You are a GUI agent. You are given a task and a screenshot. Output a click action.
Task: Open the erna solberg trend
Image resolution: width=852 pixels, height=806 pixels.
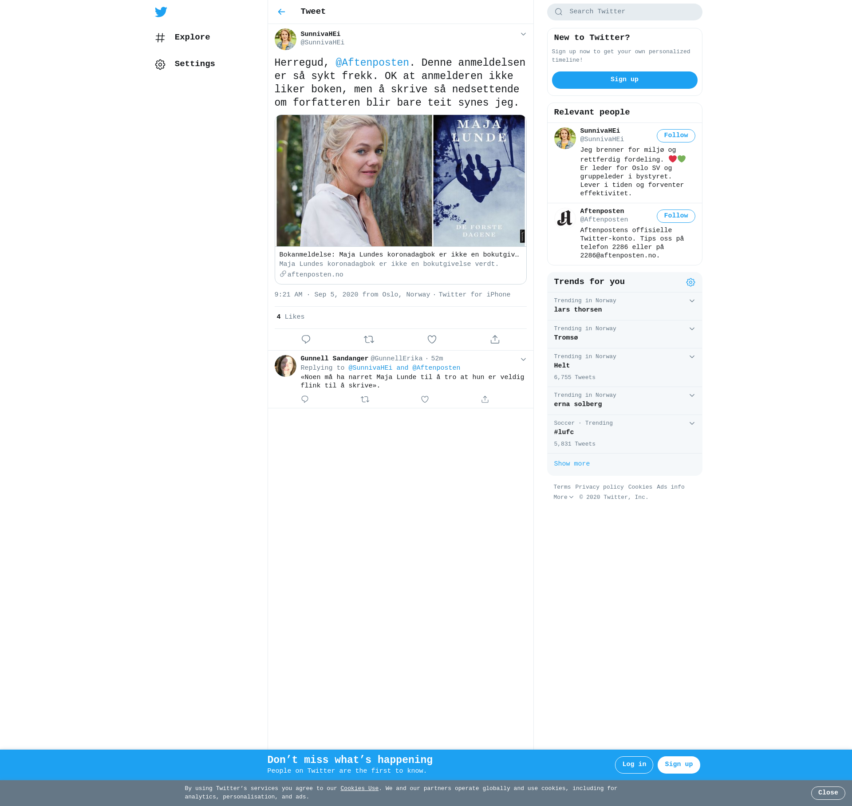[624, 401]
